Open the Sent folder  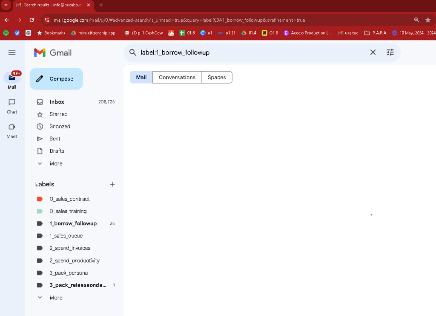tap(75, 139)
